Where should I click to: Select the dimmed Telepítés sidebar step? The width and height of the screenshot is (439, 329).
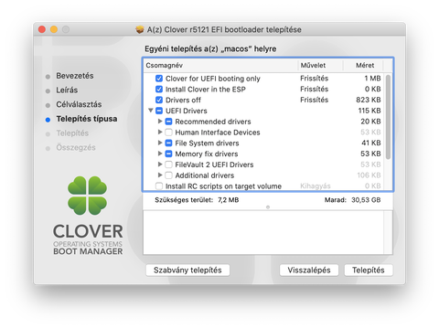[x=72, y=133]
